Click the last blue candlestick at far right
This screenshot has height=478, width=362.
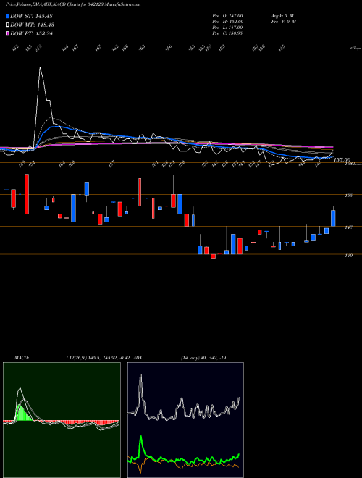333,218
